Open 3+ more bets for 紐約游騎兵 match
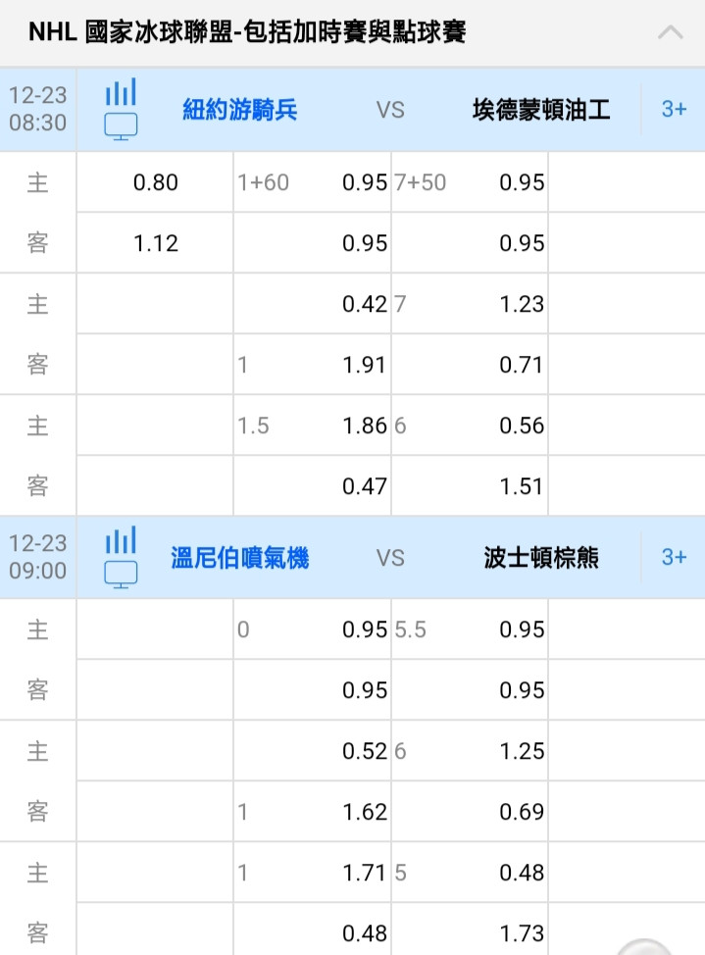This screenshot has height=955, width=705. (x=674, y=110)
